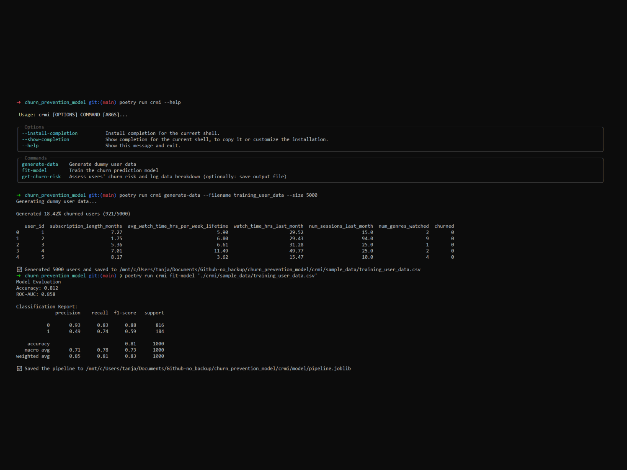Click the Commands panel heading

(36, 158)
